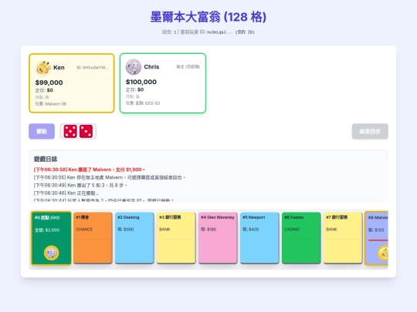Click the 租: $420 rent on Newport
This screenshot has width=417, height=312.
tap(250, 230)
